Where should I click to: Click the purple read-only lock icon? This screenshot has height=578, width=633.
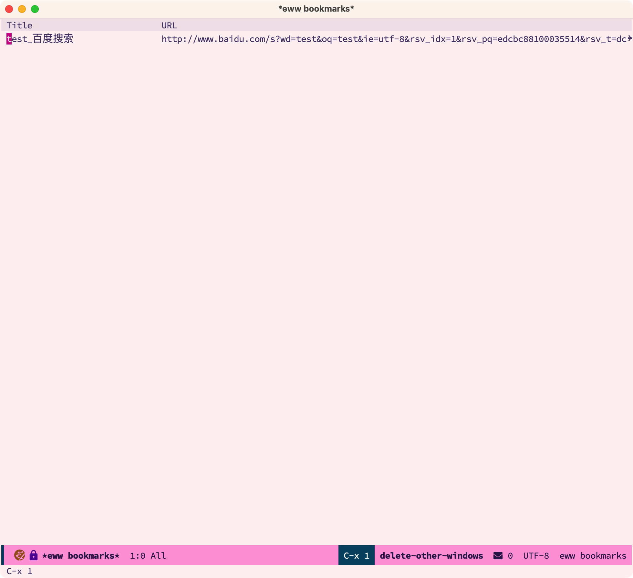click(x=34, y=555)
